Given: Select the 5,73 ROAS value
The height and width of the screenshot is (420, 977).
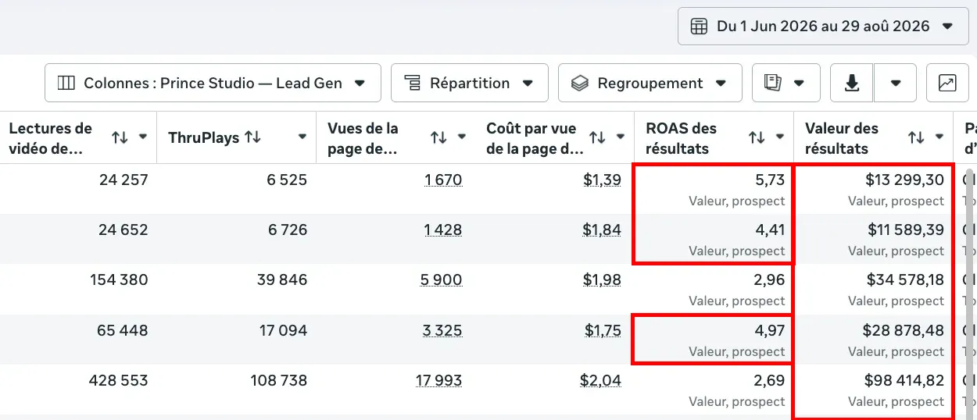Looking at the screenshot, I should pyautogui.click(x=771, y=180).
